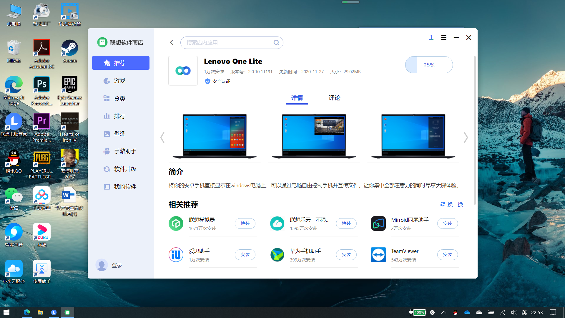Open the notification center icon
Screen dimensions: 565x318
pyautogui.click(x=553, y=312)
